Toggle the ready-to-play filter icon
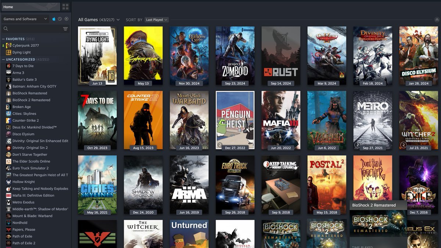 pyautogui.click(x=67, y=19)
